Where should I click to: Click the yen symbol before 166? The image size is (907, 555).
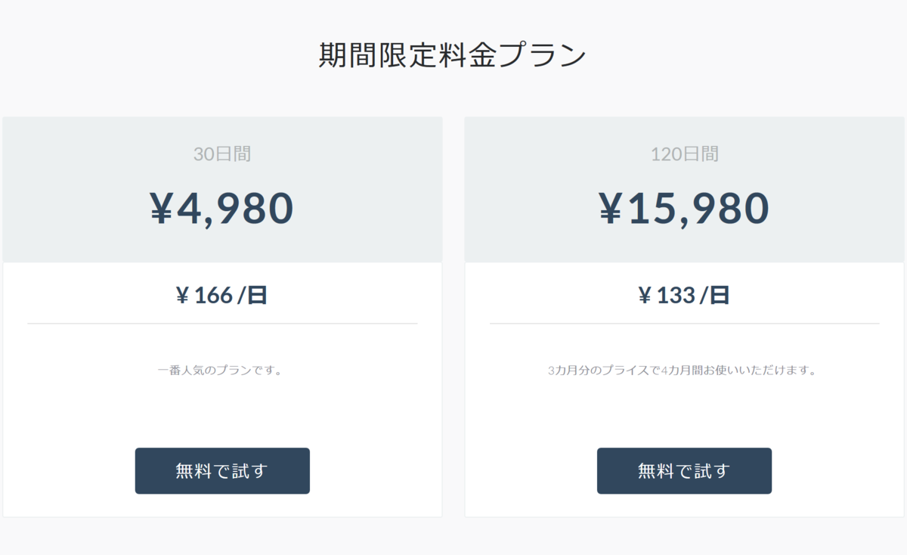182,296
